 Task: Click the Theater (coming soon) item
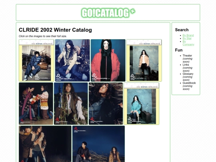click(x=188, y=58)
